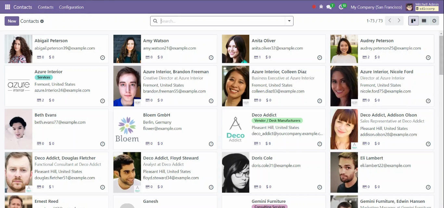Open Deco Addict logo thumbnail
Image resolution: width=444 pixels, height=208 pixels.
click(x=236, y=129)
